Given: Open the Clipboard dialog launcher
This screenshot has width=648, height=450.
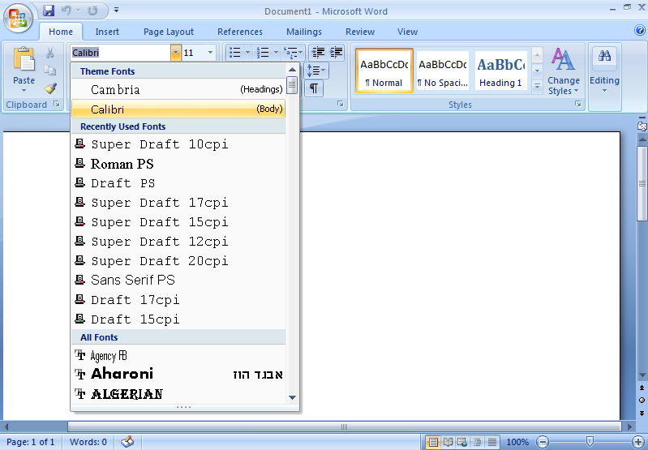Looking at the screenshot, I should (x=57, y=104).
